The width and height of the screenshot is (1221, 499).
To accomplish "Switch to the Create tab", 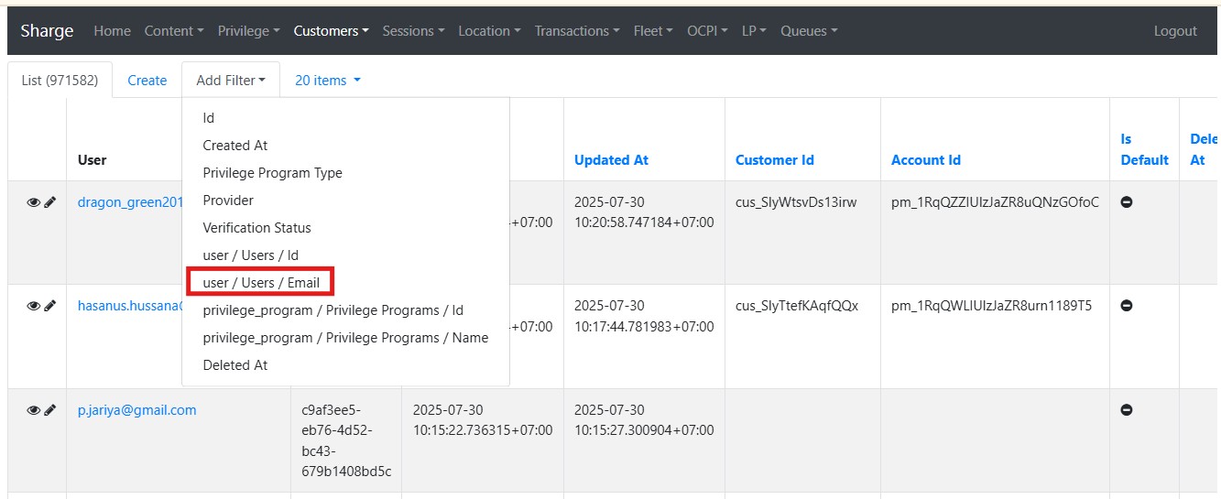I will click(147, 81).
